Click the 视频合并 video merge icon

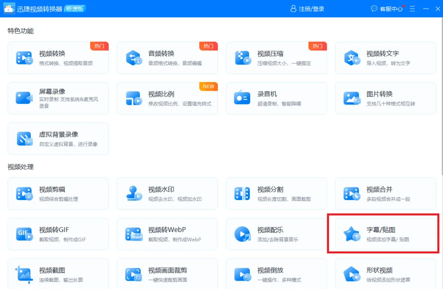coord(352,193)
